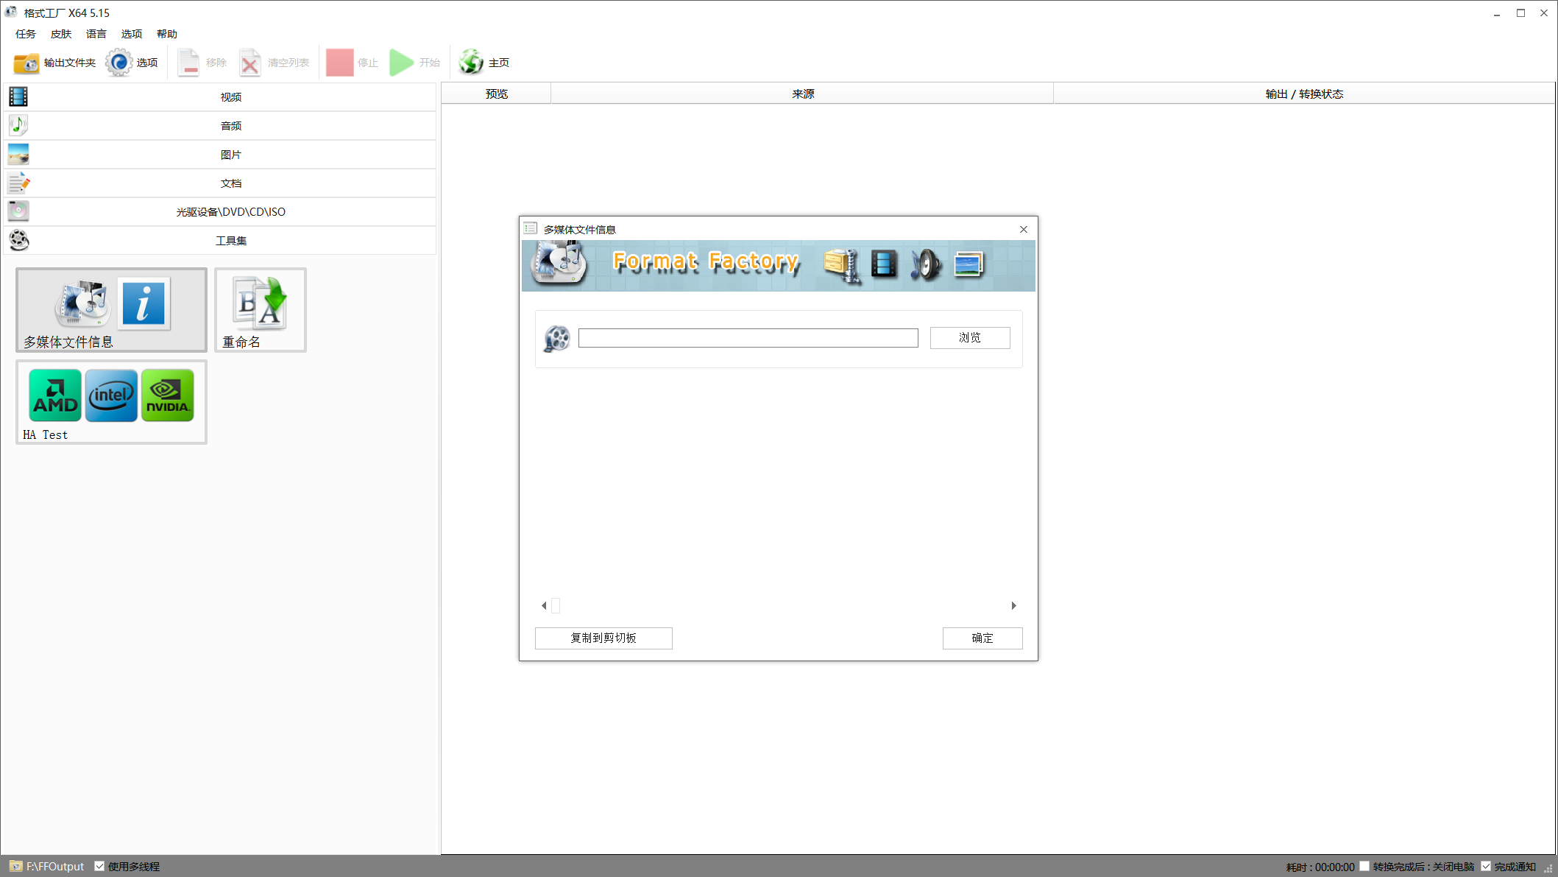Open the 语言 menu
Viewport: 1558px width, 877px height.
point(96,34)
